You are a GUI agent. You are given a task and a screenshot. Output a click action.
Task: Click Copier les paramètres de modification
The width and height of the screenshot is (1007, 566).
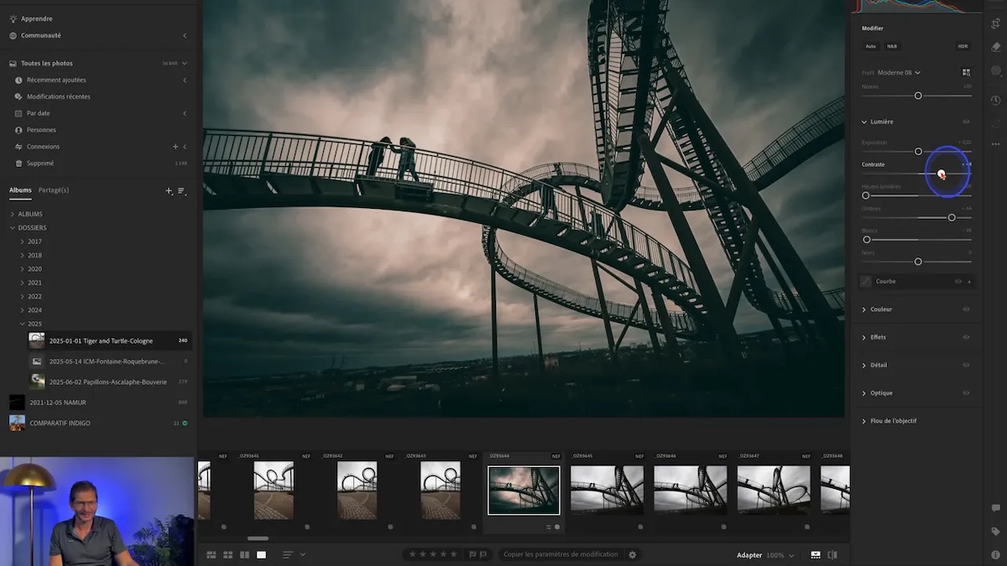[561, 554]
